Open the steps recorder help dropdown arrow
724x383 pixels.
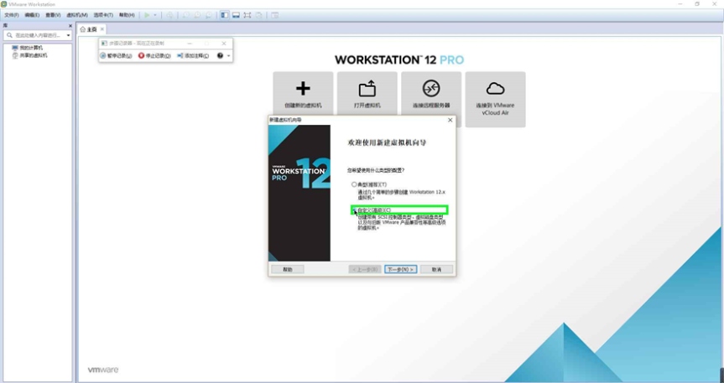click(x=228, y=56)
